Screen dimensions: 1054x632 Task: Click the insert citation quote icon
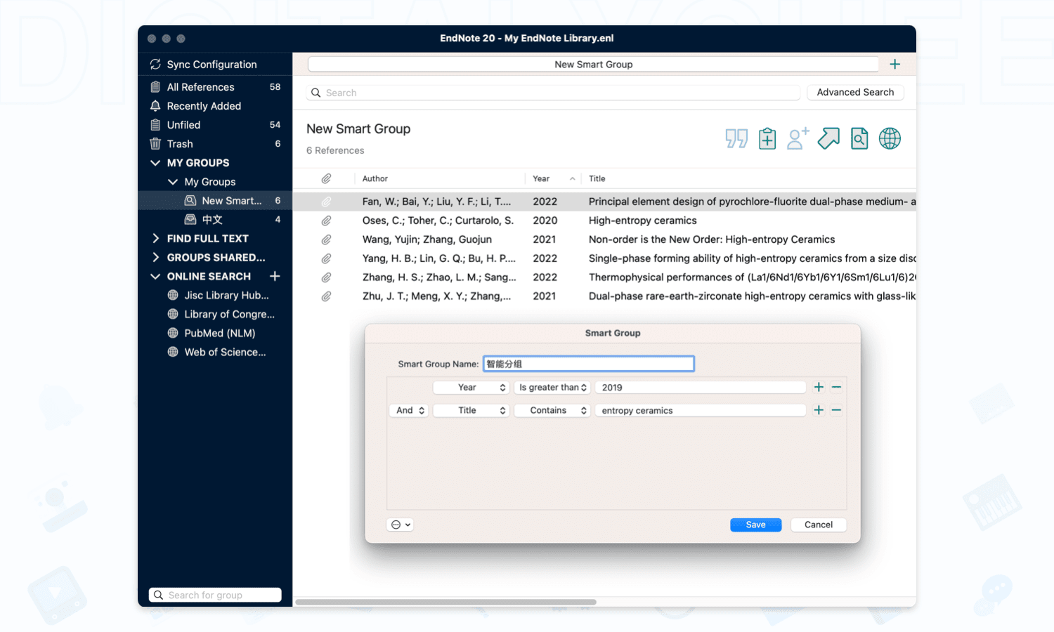click(x=736, y=138)
